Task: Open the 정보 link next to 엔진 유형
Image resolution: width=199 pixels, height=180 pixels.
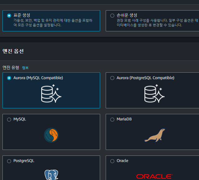Action: (25, 68)
